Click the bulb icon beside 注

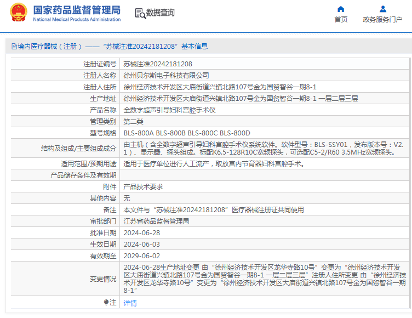(106, 303)
